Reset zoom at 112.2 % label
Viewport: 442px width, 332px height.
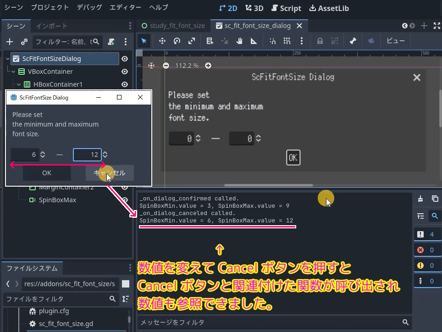click(187, 66)
